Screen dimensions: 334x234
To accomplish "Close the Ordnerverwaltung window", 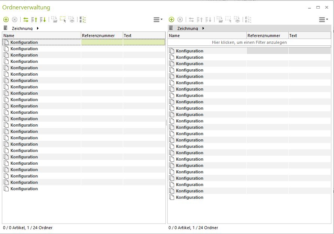I will pyautogui.click(x=327, y=7).
